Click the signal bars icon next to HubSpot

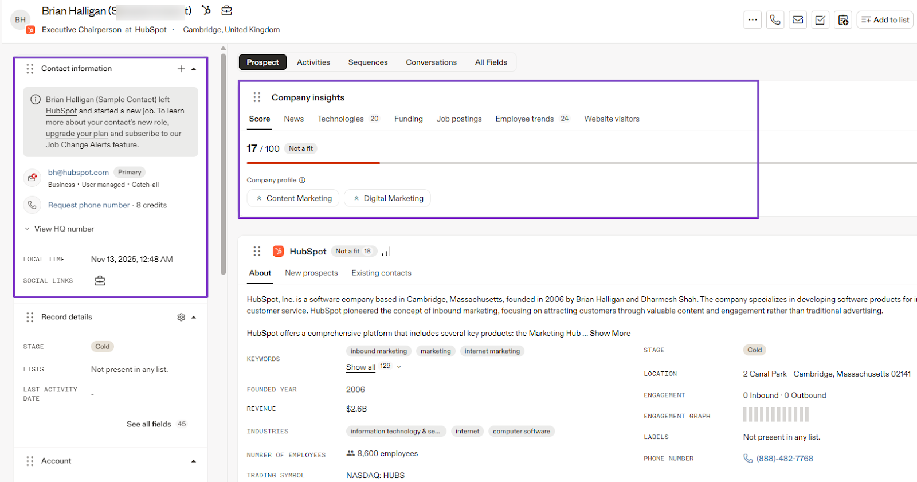(x=386, y=252)
